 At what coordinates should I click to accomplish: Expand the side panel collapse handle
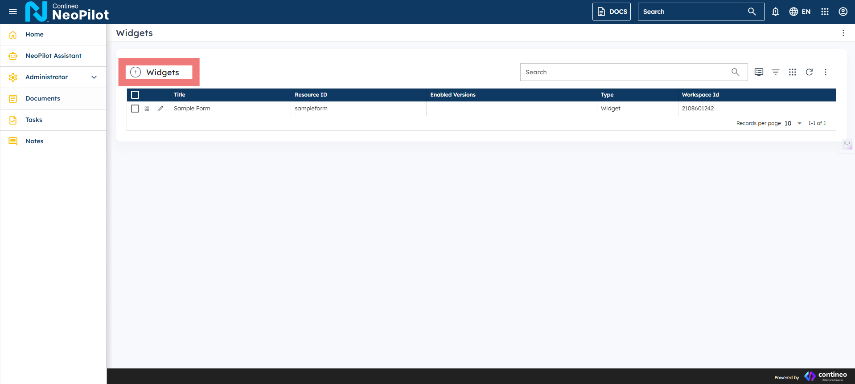847,143
